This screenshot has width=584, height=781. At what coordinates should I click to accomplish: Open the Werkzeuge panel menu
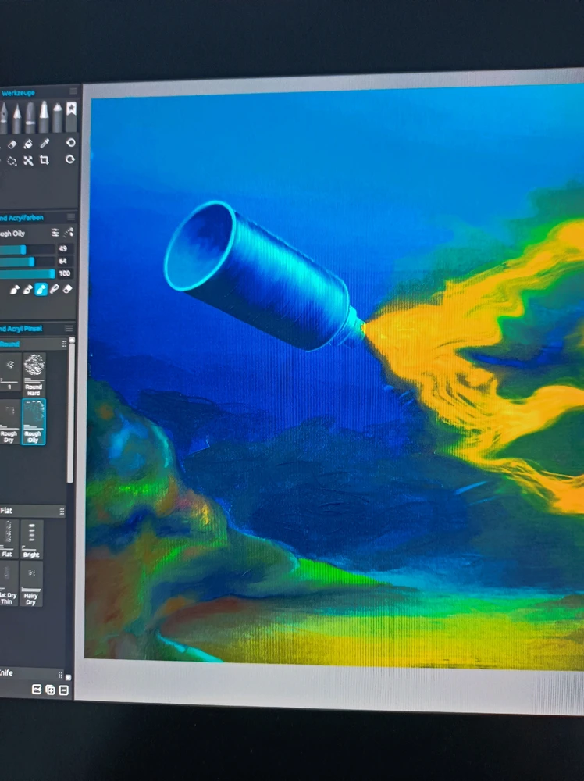coord(73,91)
